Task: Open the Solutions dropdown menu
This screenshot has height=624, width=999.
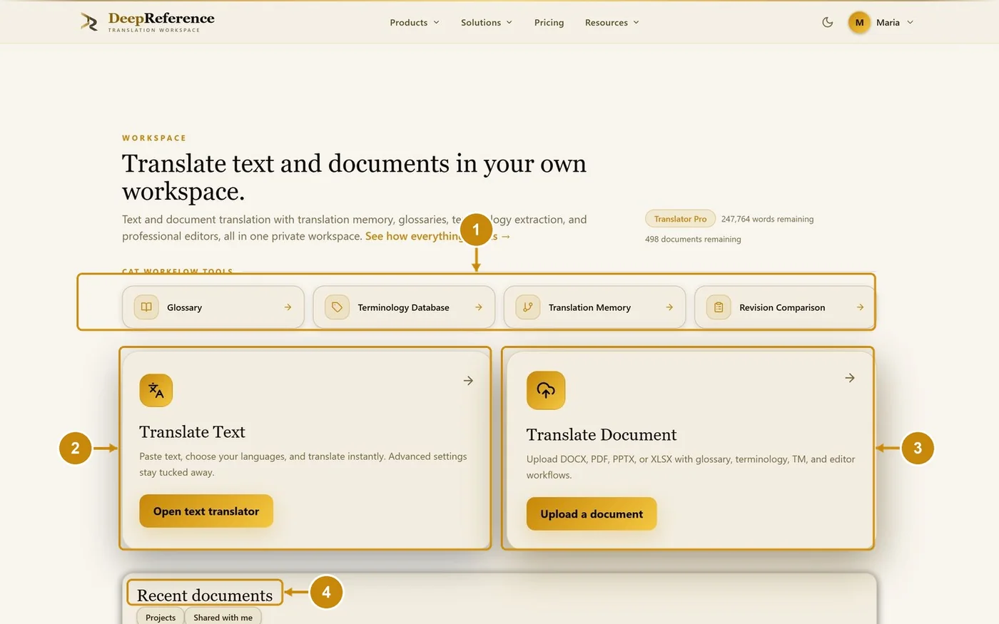Action: 487,22
